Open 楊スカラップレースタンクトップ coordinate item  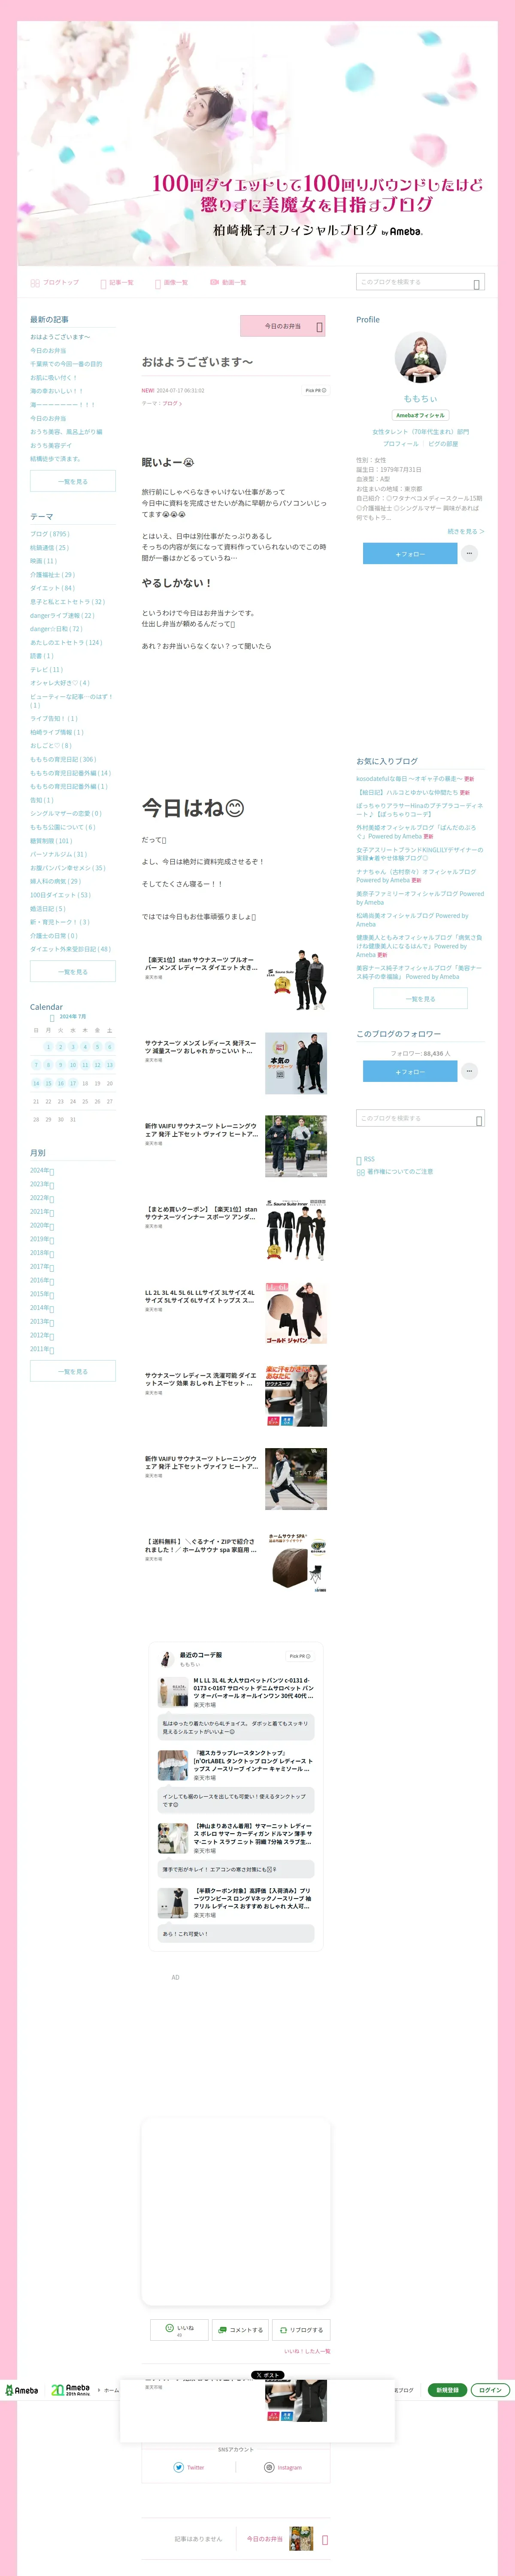point(236,1765)
